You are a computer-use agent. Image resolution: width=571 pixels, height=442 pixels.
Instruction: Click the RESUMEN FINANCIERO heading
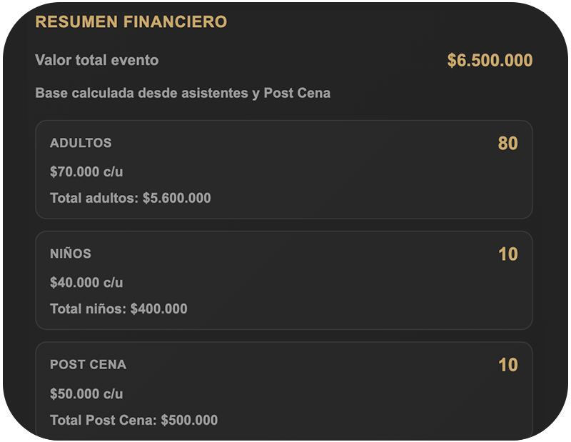click(x=131, y=21)
